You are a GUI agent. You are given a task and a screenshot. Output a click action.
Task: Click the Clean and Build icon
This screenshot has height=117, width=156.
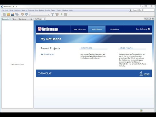(57, 14)
